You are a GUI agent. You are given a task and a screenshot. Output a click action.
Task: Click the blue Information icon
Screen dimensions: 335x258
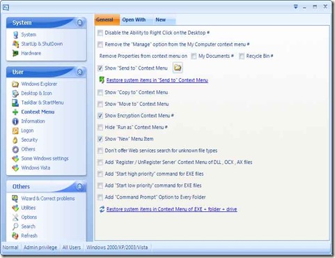(x=15, y=121)
